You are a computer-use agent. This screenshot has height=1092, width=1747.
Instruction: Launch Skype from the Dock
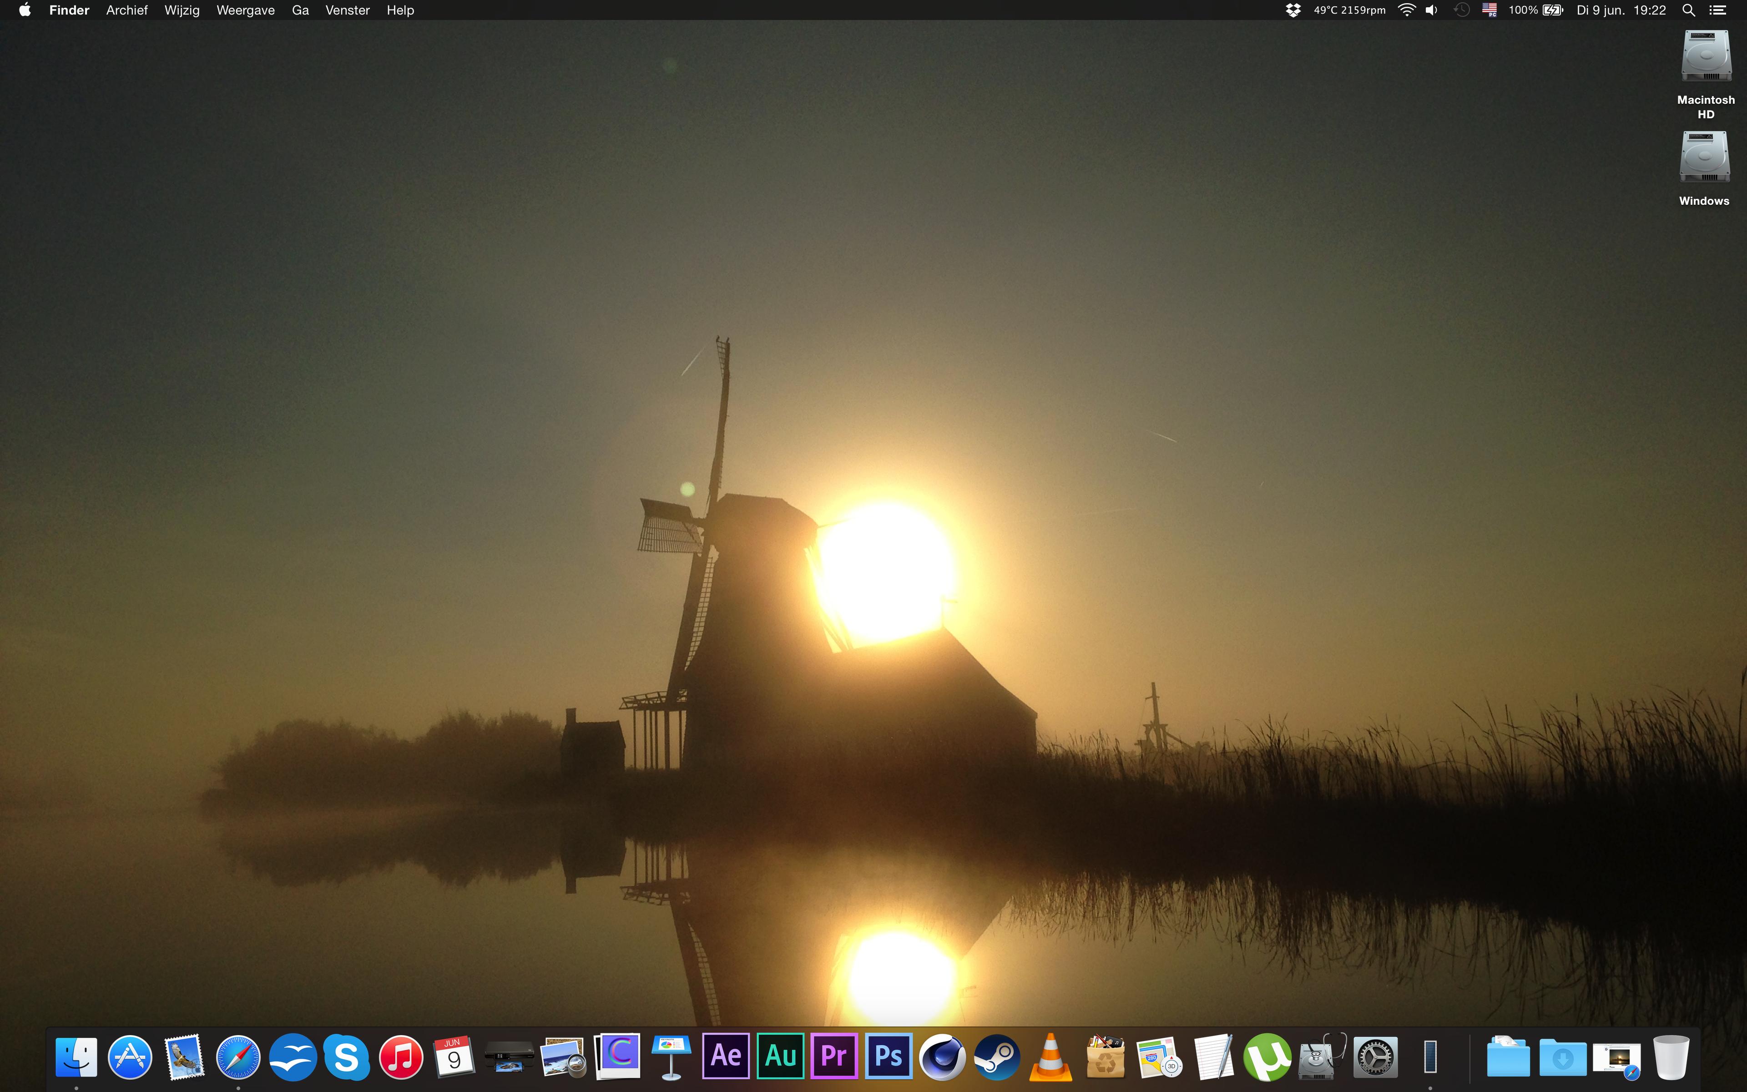coord(347,1057)
